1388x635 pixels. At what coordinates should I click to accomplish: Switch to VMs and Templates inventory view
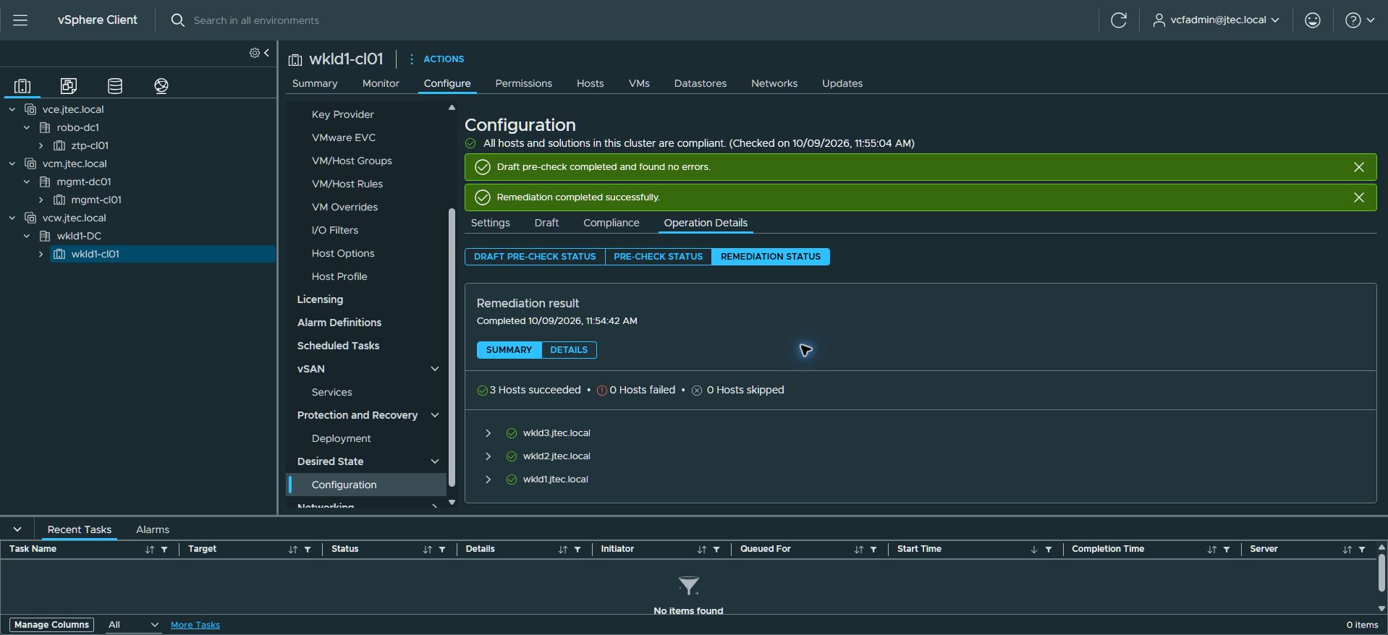point(69,86)
